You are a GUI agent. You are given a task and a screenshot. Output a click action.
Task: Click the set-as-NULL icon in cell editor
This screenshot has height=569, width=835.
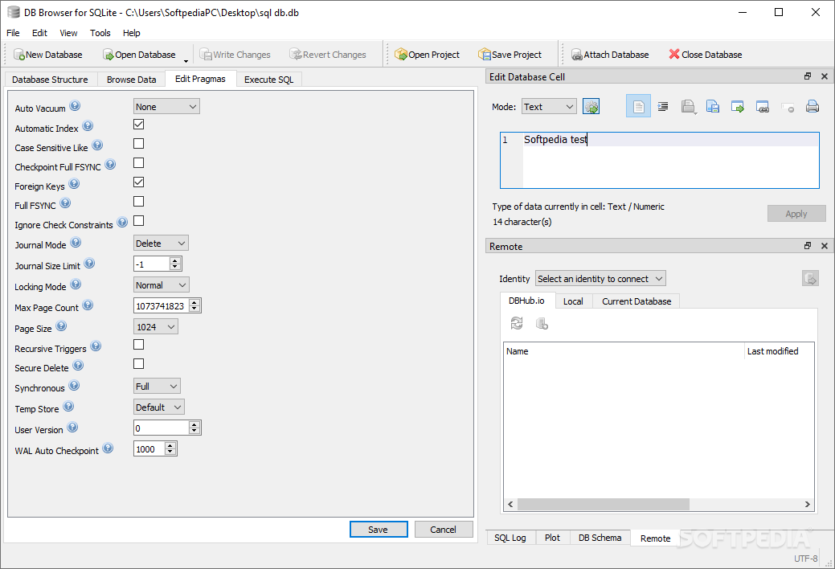[x=788, y=107]
